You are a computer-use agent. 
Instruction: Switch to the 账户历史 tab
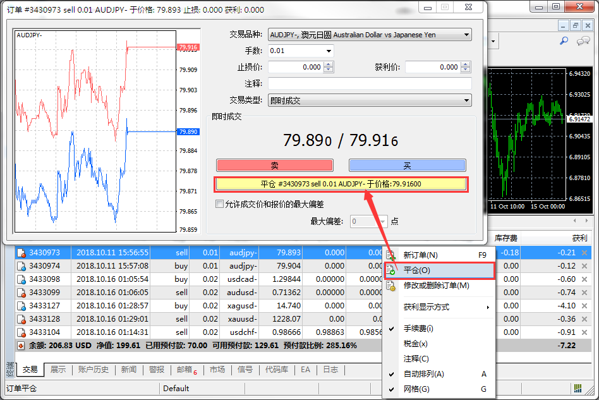(x=94, y=370)
